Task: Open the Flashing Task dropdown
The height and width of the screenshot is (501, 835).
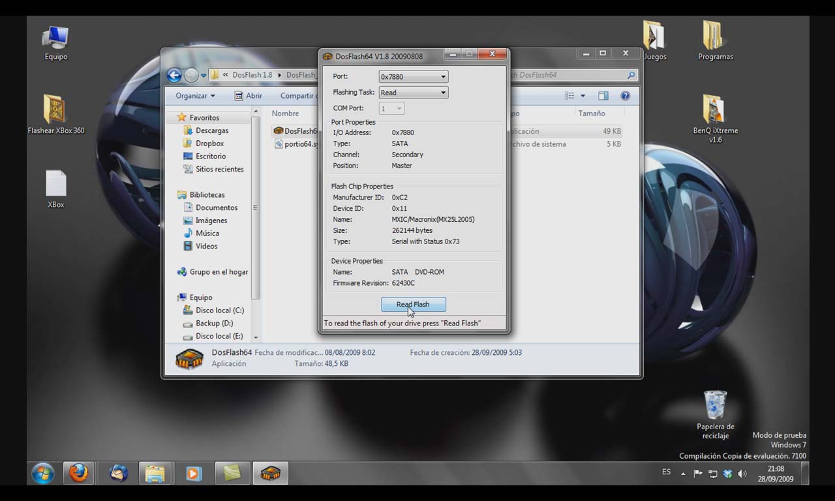Action: point(414,93)
